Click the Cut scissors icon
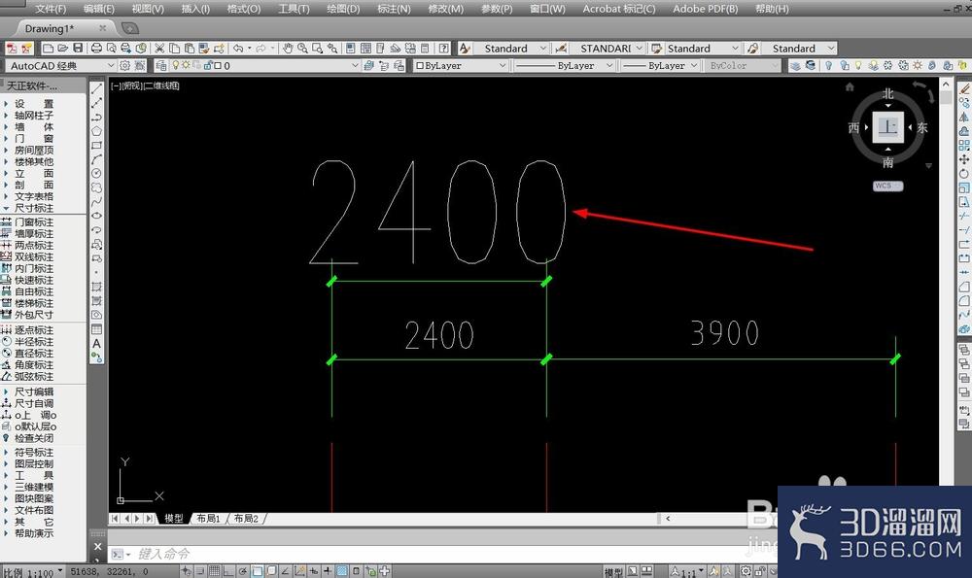This screenshot has width=972, height=578. tap(159, 49)
